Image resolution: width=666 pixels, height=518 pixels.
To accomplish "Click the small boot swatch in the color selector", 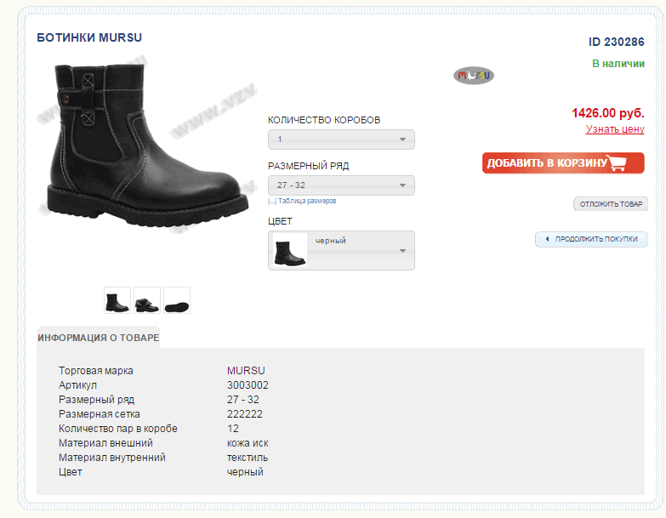I will click(x=290, y=251).
